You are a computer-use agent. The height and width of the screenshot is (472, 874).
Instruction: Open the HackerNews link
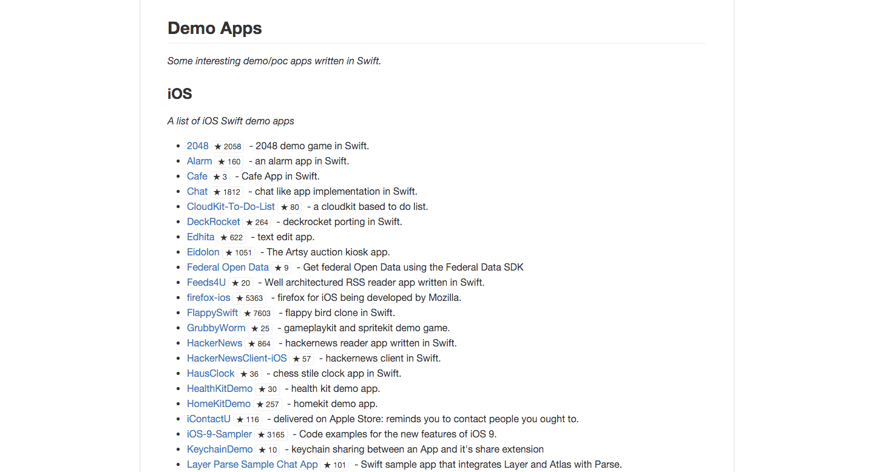point(215,343)
